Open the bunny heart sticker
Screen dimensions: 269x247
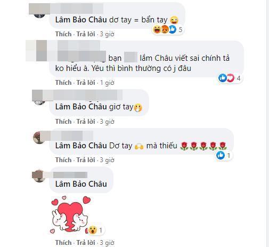[71, 214]
